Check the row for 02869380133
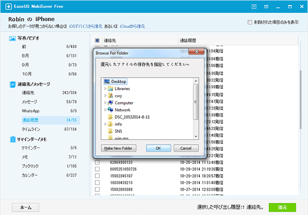The height and width of the screenshot is (215, 308). tap(97, 163)
